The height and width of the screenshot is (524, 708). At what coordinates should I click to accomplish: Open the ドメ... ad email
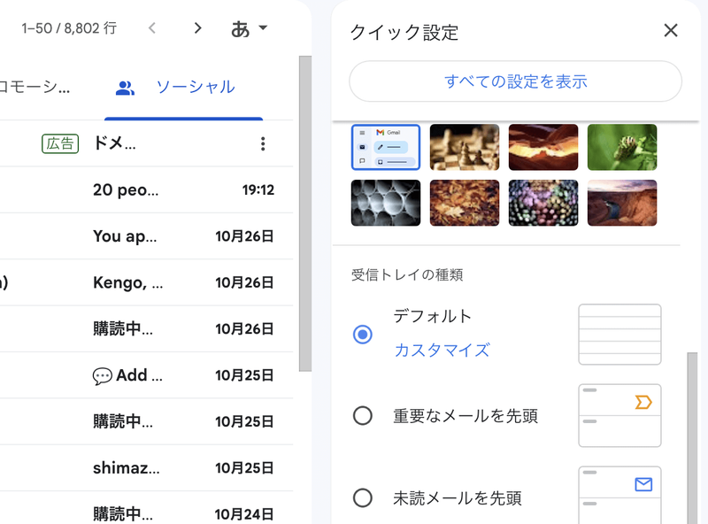147,143
